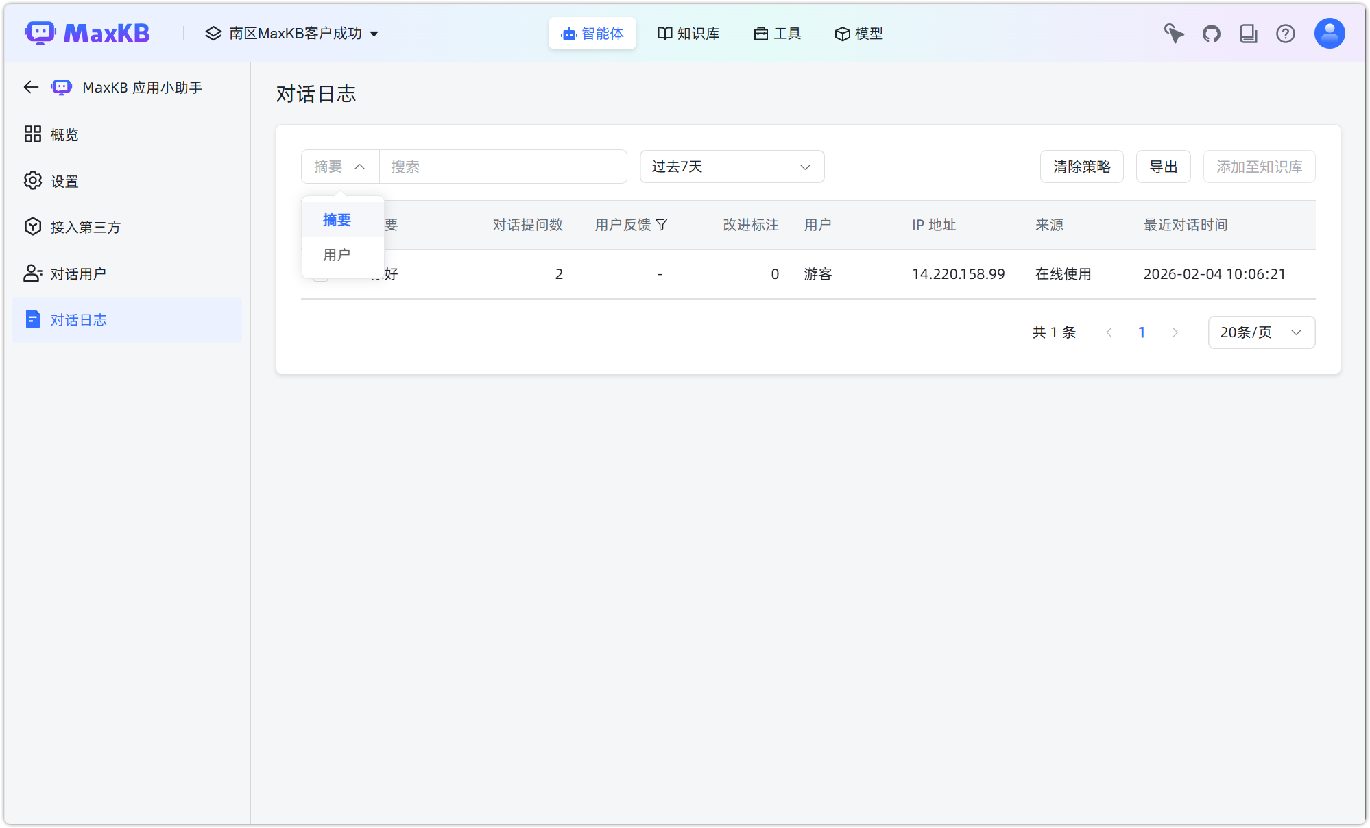Open the user avatar menu

click(x=1329, y=33)
